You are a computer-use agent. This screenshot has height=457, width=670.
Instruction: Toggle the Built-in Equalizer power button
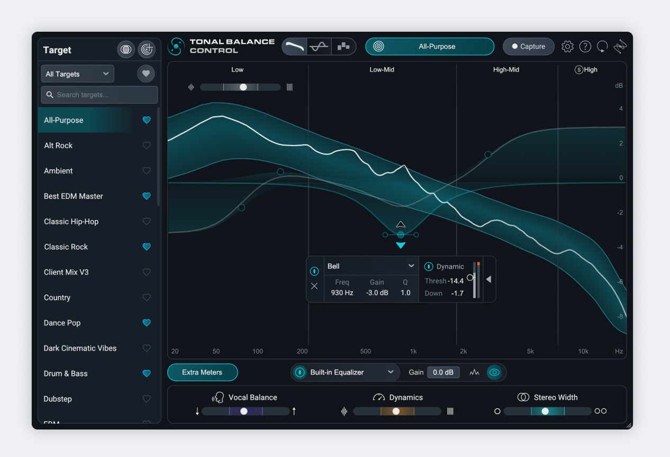click(x=300, y=372)
